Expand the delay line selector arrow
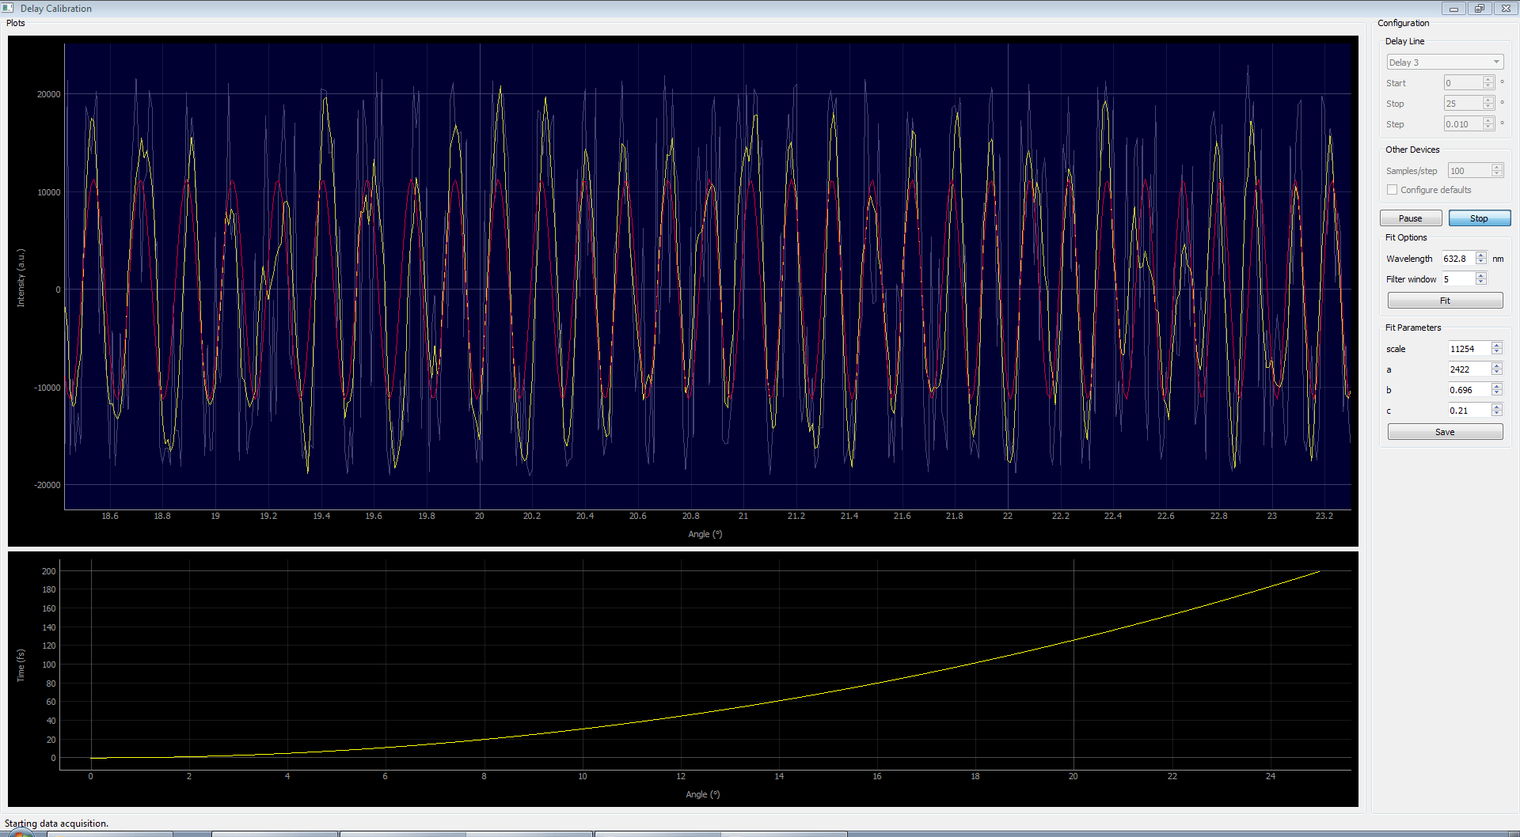The width and height of the screenshot is (1520, 837). [1496, 62]
